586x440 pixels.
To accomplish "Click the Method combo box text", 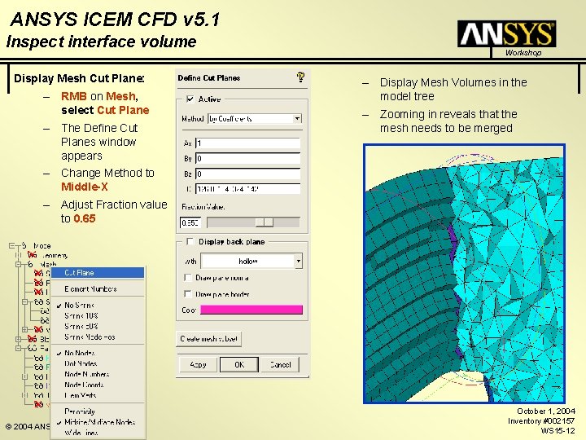I will (251, 119).
